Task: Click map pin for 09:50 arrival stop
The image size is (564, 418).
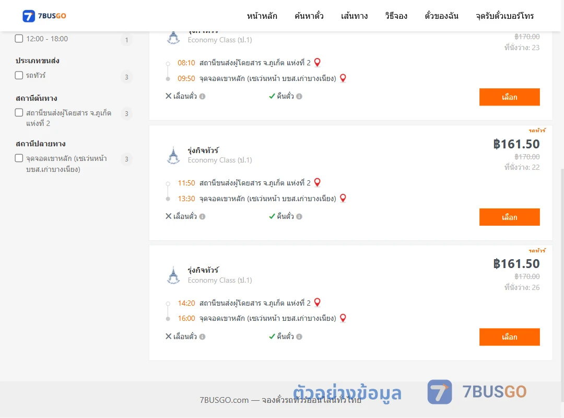Action: 343,78
